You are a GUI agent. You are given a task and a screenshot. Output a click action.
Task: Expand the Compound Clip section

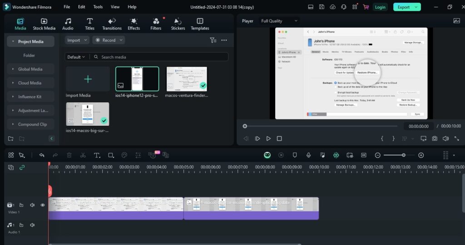pos(13,124)
